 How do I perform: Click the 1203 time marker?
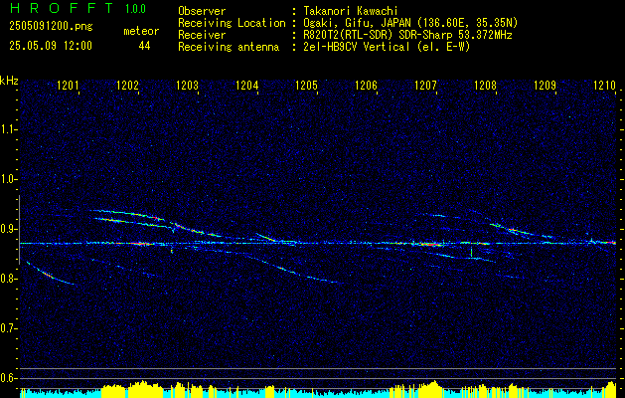pos(188,86)
